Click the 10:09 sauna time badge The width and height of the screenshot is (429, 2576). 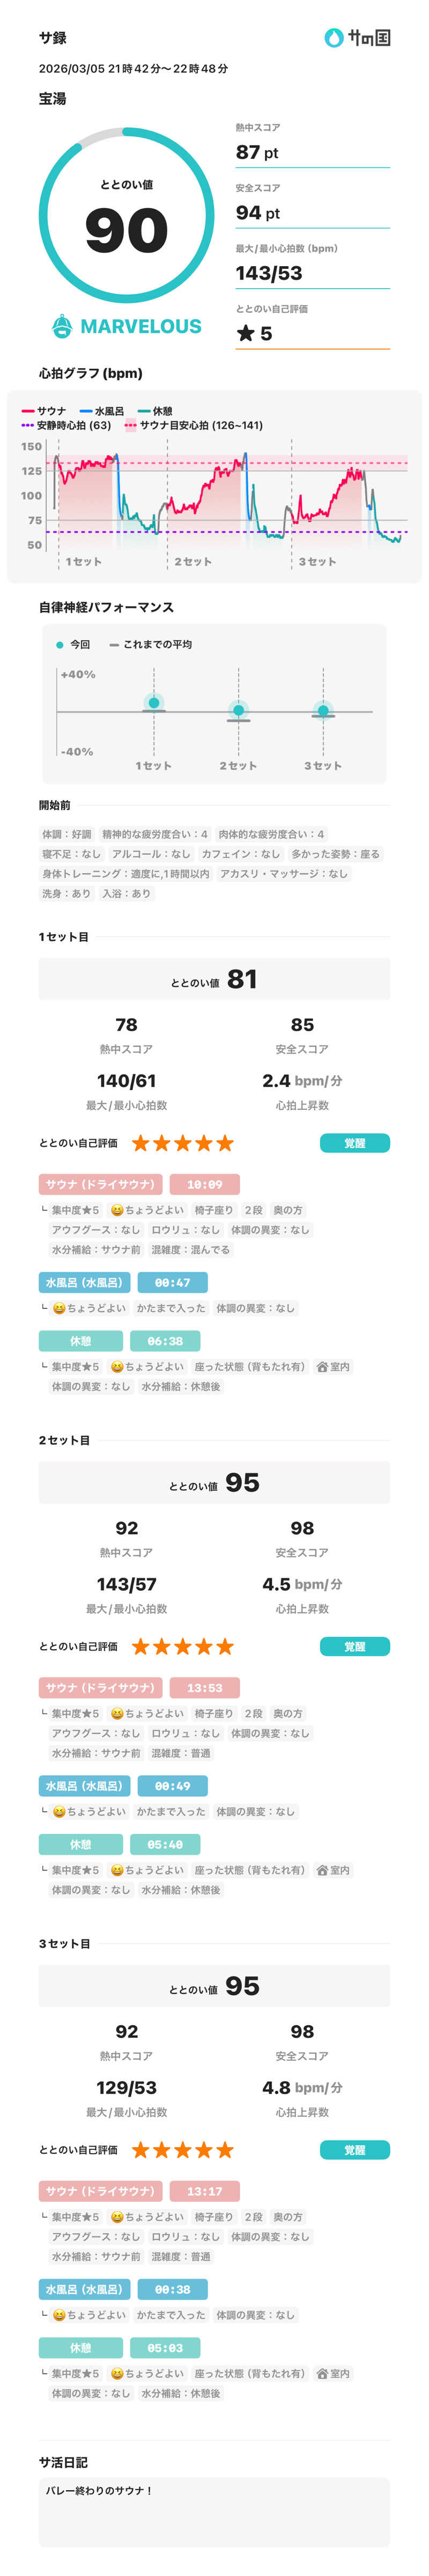204,1184
